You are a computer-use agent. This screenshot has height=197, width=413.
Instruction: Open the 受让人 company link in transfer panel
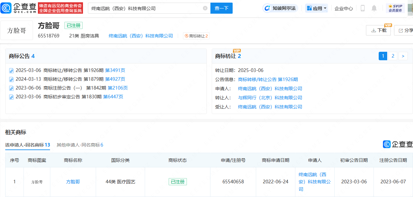point(270,107)
